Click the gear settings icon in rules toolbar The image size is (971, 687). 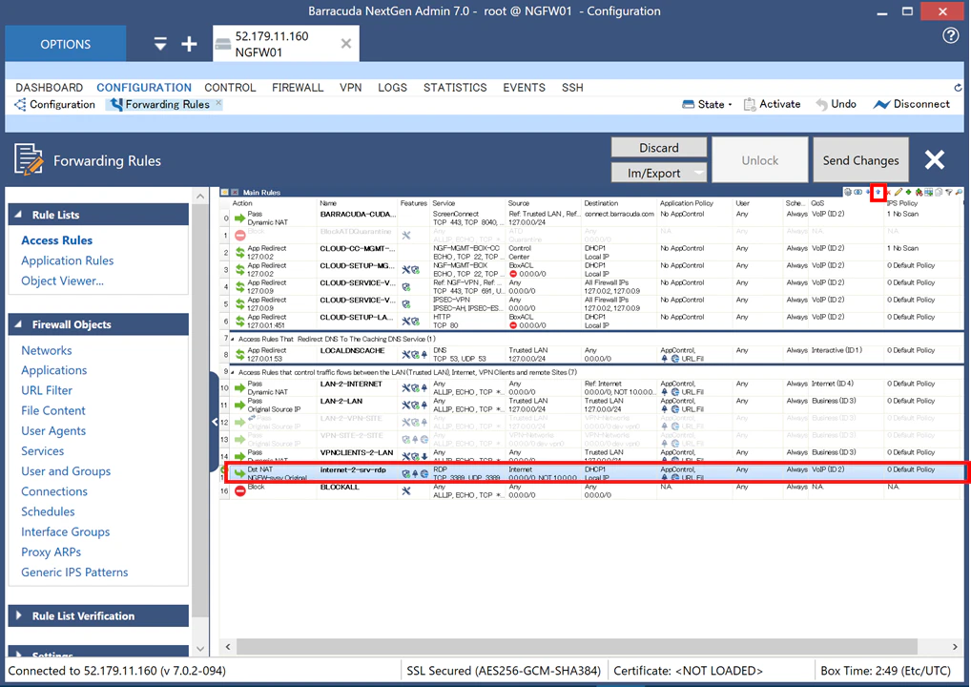pos(848,192)
